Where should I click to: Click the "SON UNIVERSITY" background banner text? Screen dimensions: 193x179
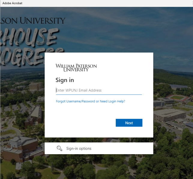[x=33, y=21]
